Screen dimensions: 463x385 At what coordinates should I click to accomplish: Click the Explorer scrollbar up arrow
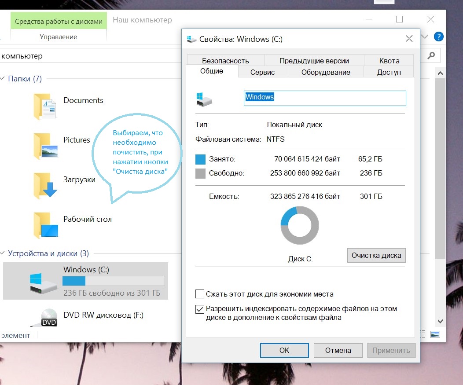tap(440, 73)
